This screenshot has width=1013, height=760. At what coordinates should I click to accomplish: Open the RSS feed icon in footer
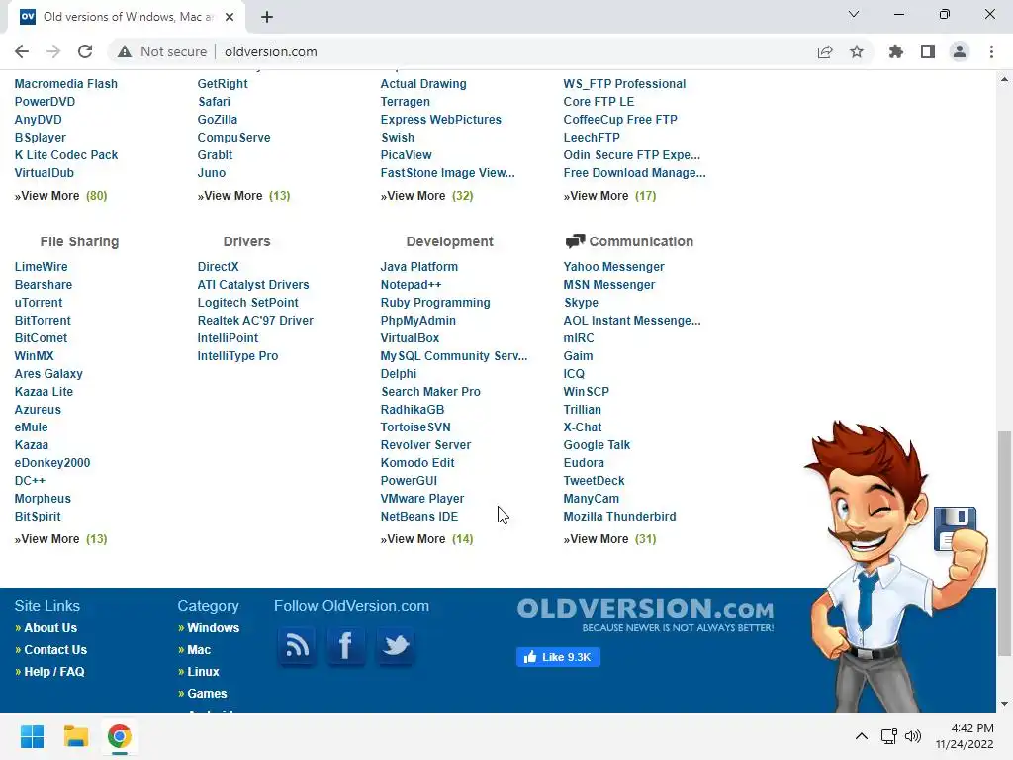coord(297,645)
